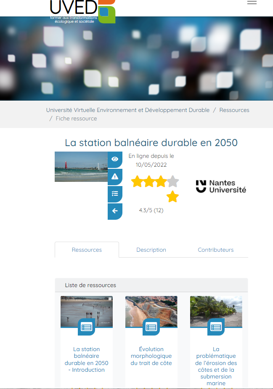Open the hamburger navigation menu
The width and height of the screenshot is (273, 389).
(x=252, y=3)
